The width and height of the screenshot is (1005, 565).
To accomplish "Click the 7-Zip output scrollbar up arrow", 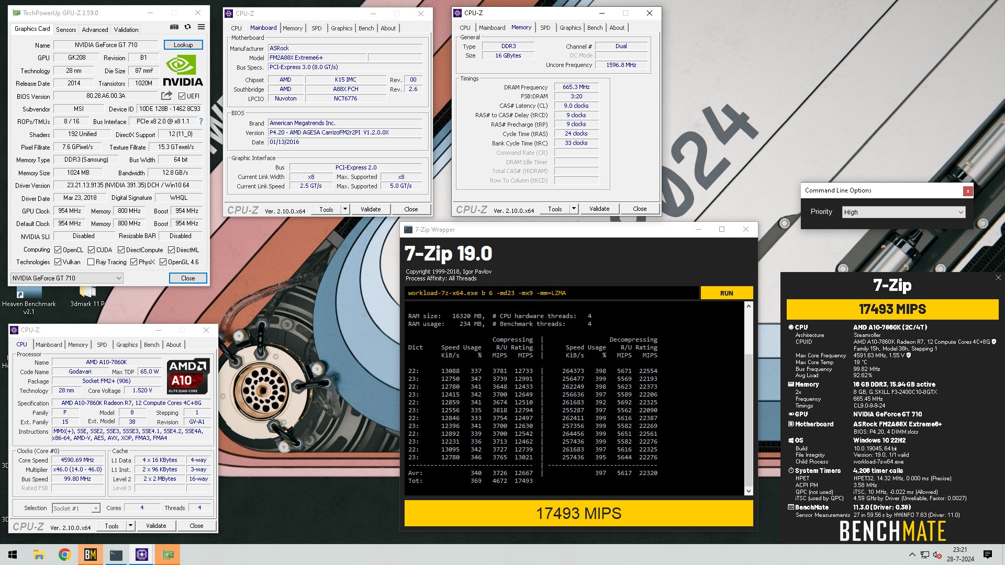I will pos(749,306).
